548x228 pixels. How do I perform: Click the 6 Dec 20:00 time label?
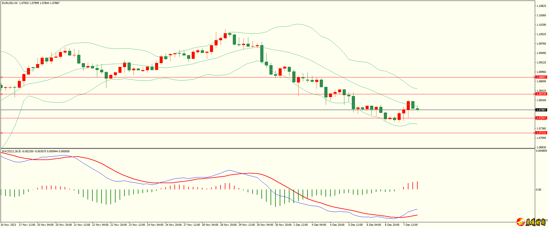pos(392,225)
